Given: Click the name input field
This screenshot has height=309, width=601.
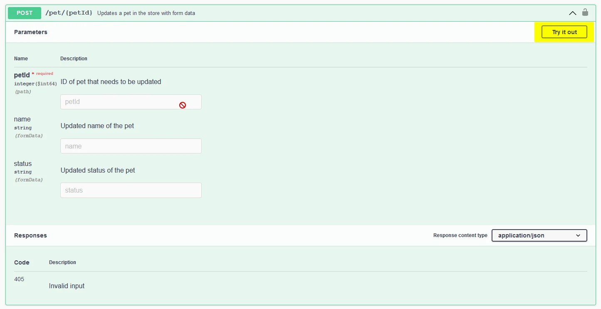Looking at the screenshot, I should pyautogui.click(x=131, y=146).
